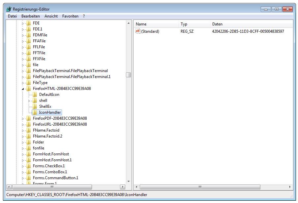Collapse the FirefoxHTML-20B483CC99E39A08 key
This screenshot has width=298, height=203.
pyautogui.click(x=23, y=89)
